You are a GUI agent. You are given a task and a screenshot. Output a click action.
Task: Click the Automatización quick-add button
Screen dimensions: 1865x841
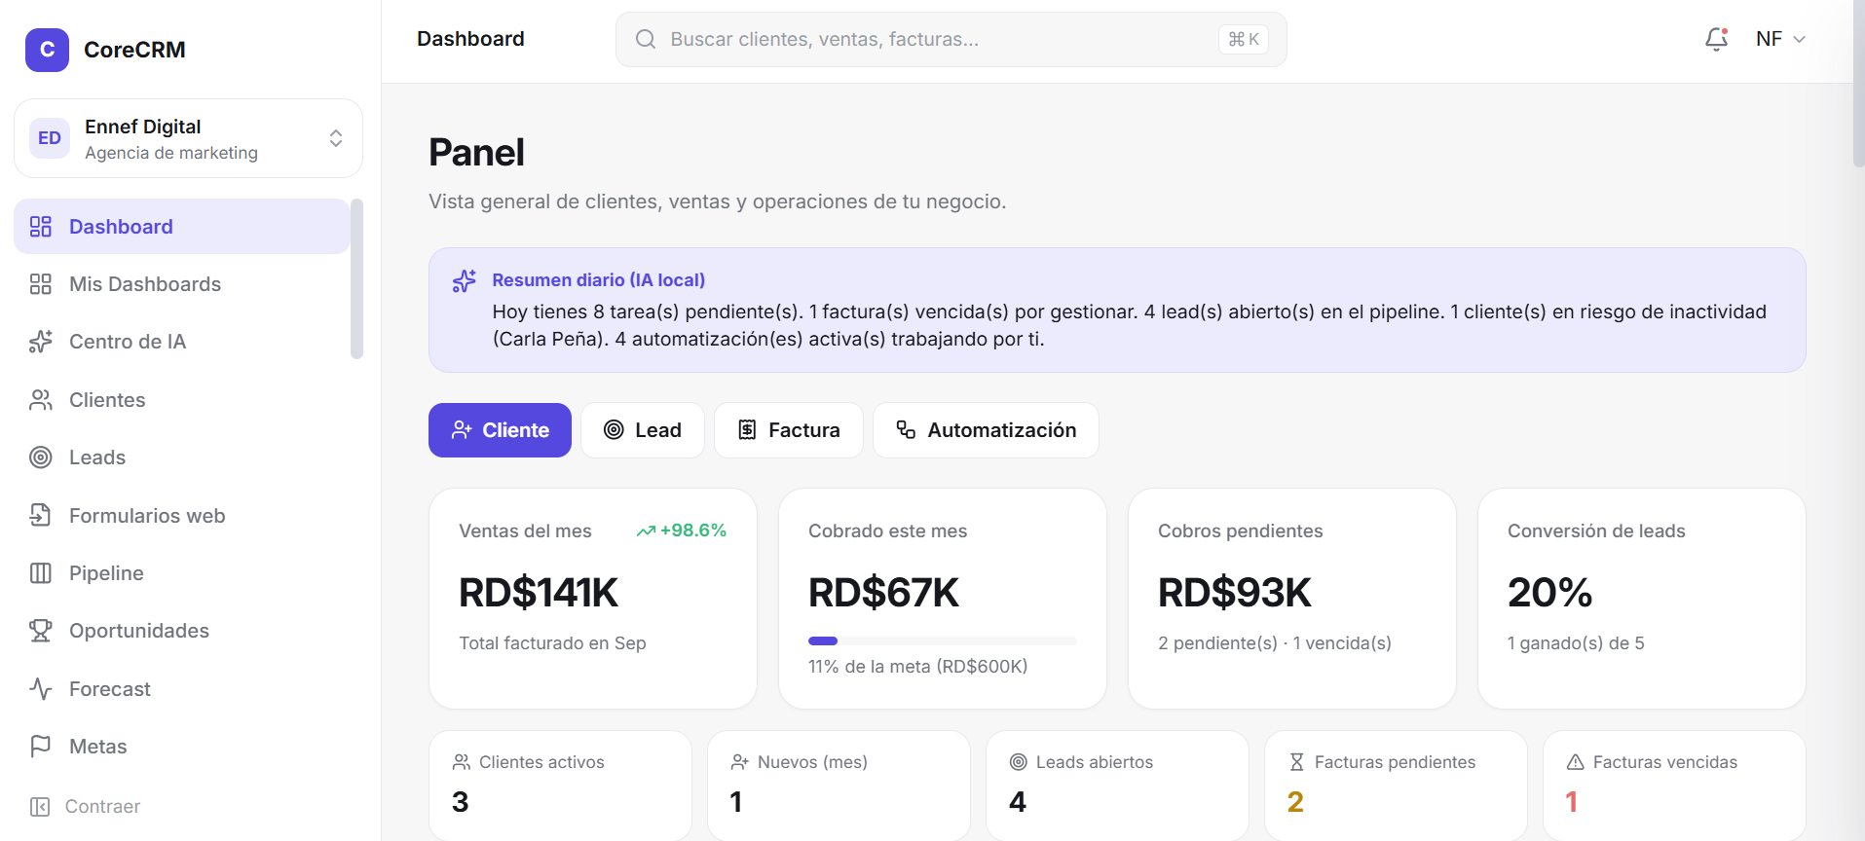tap(986, 430)
